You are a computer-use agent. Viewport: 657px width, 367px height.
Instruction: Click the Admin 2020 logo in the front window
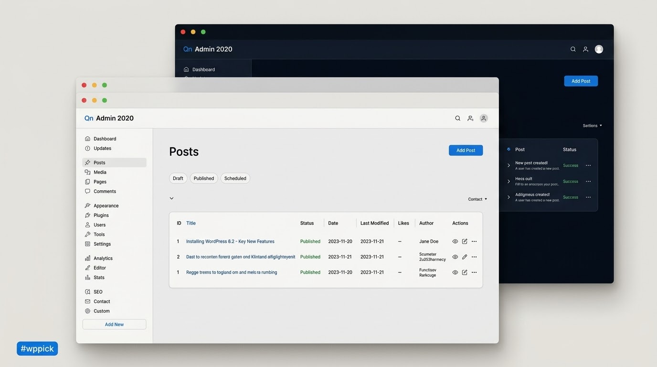point(109,118)
